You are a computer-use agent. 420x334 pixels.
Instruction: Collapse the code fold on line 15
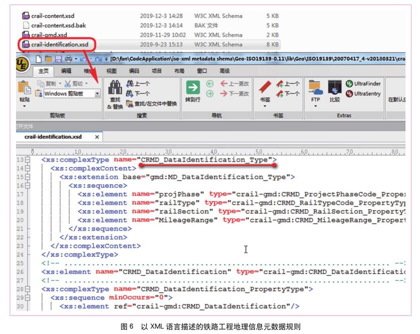coord(27,177)
